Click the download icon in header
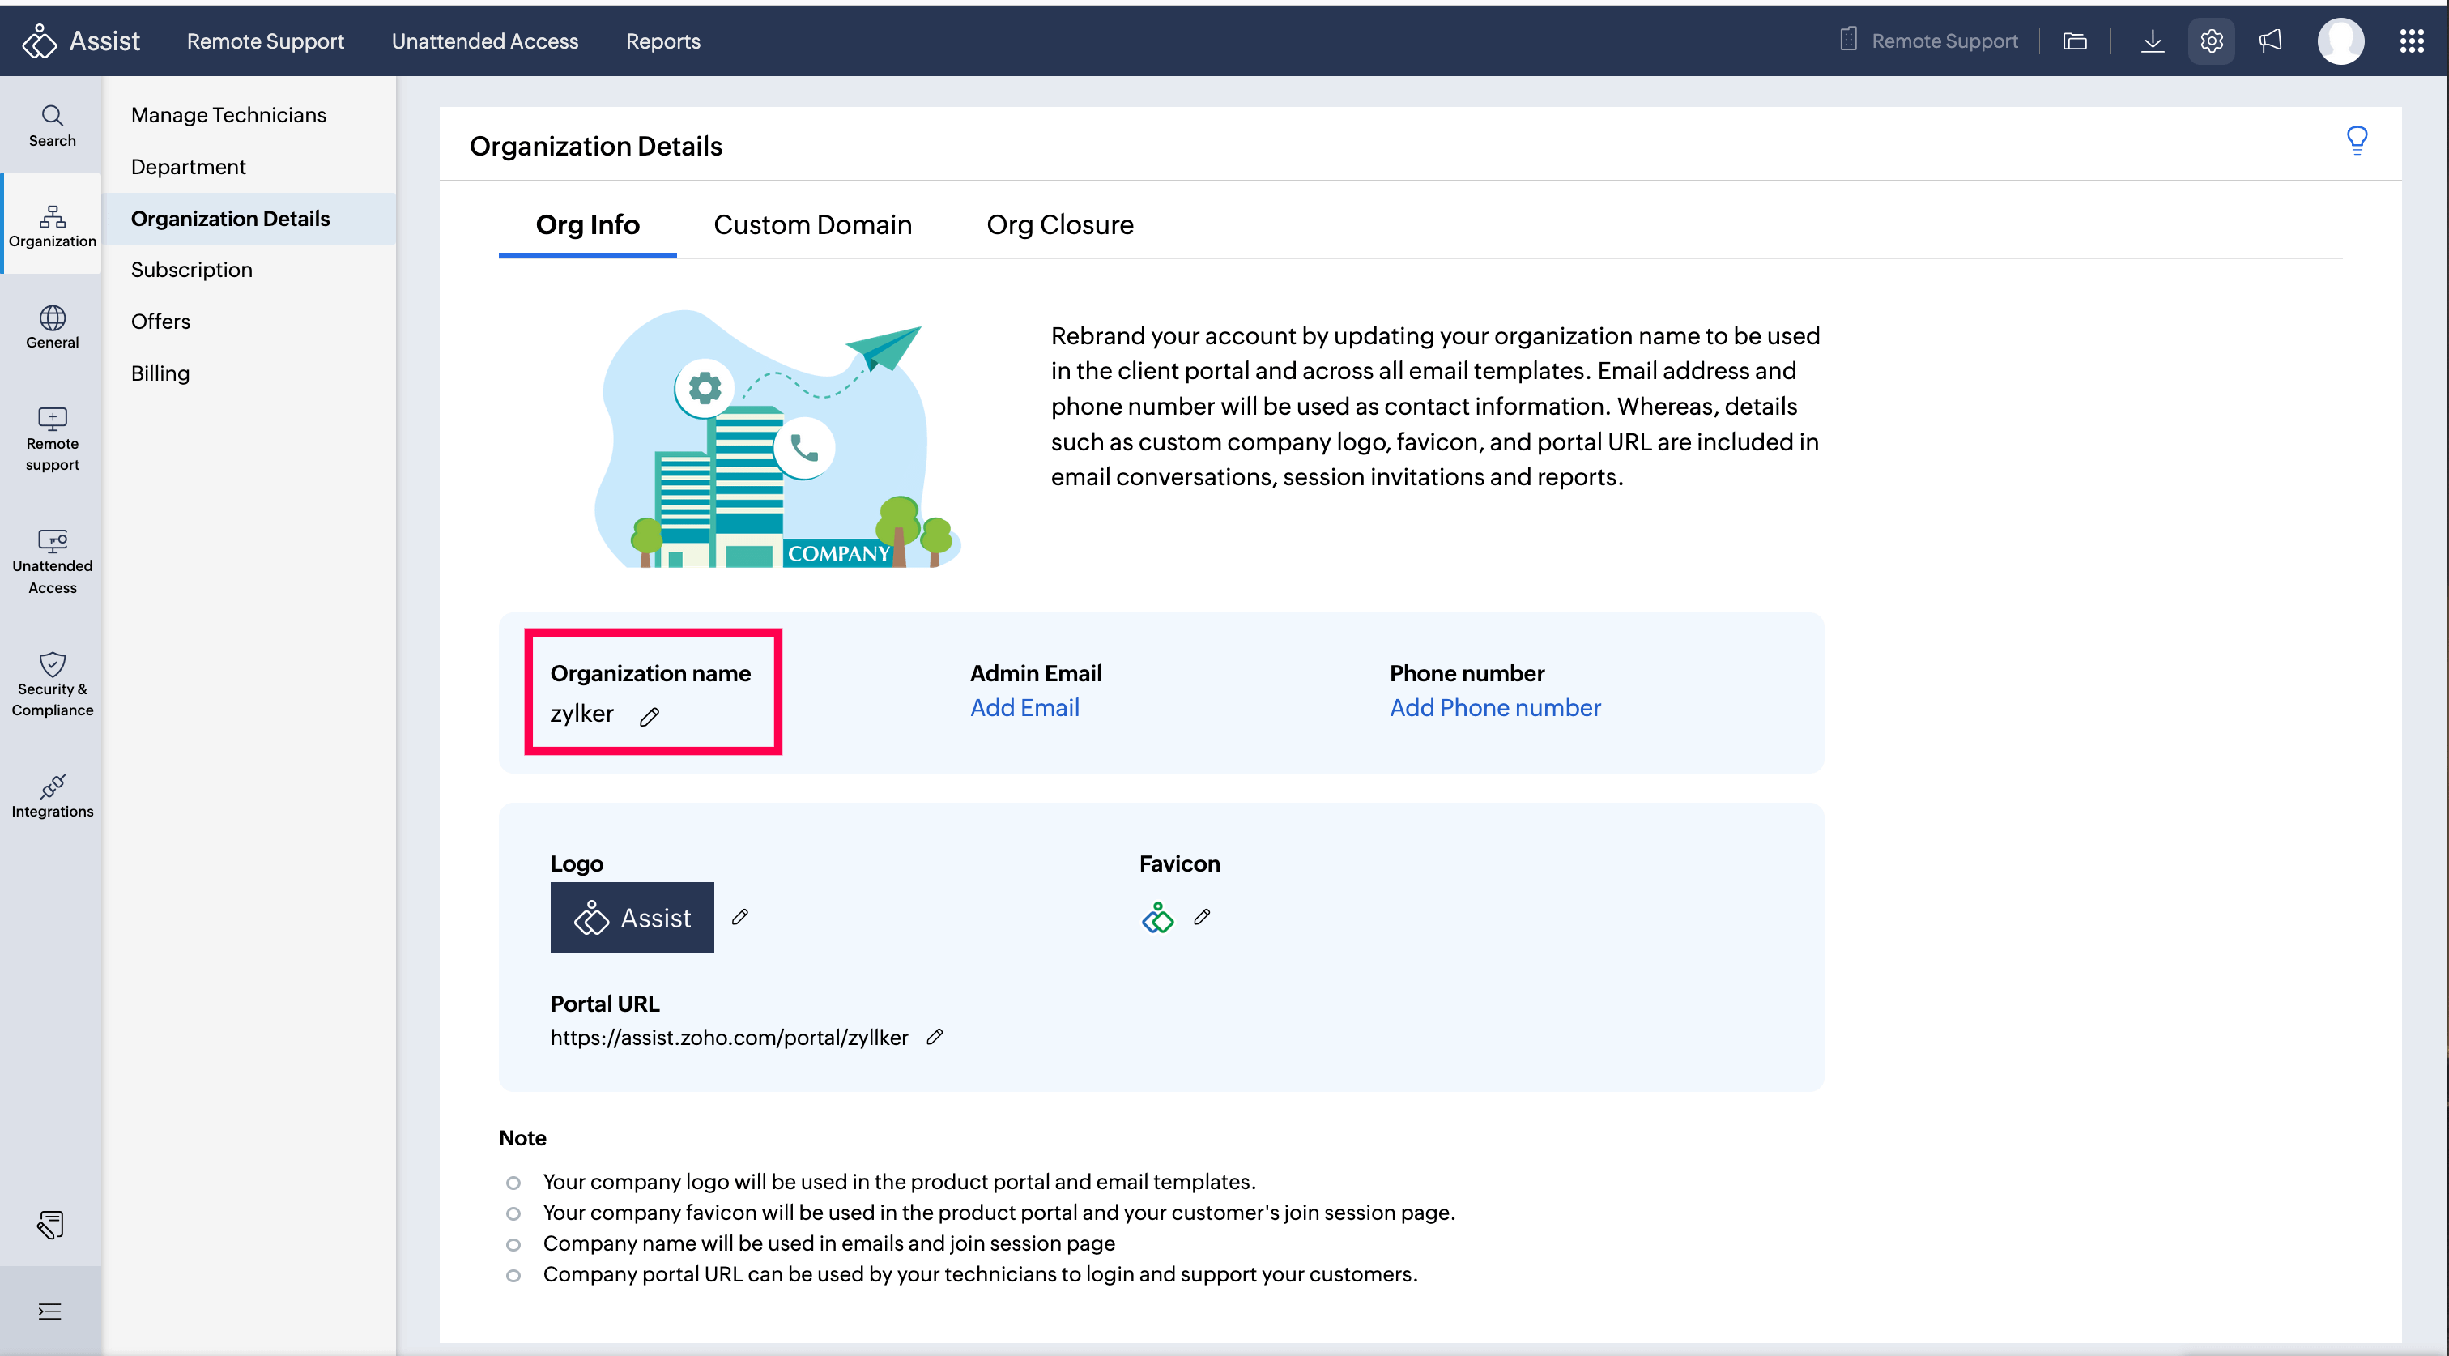This screenshot has width=2449, height=1356. coord(2153,41)
